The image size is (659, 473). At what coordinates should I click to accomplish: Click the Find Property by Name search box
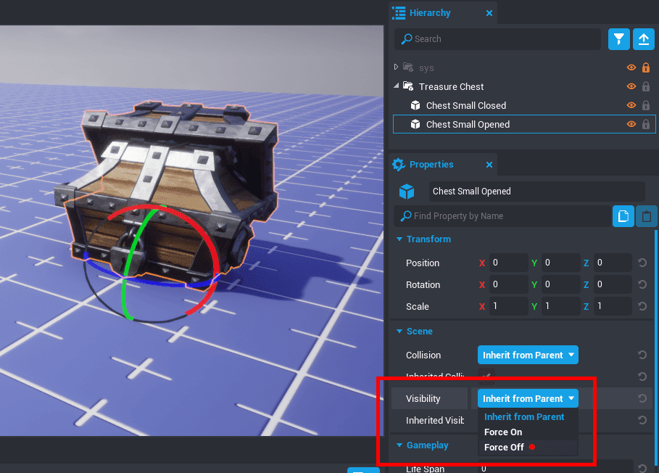click(507, 216)
